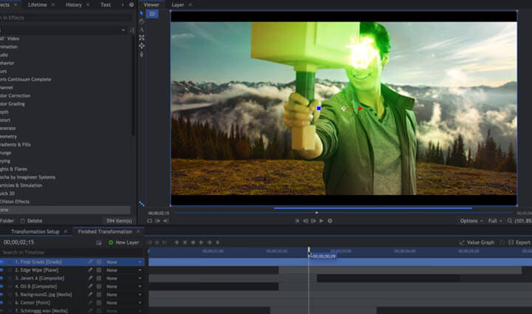Click the Export icon in timeline
This screenshot has height=314, width=532.
[511, 242]
